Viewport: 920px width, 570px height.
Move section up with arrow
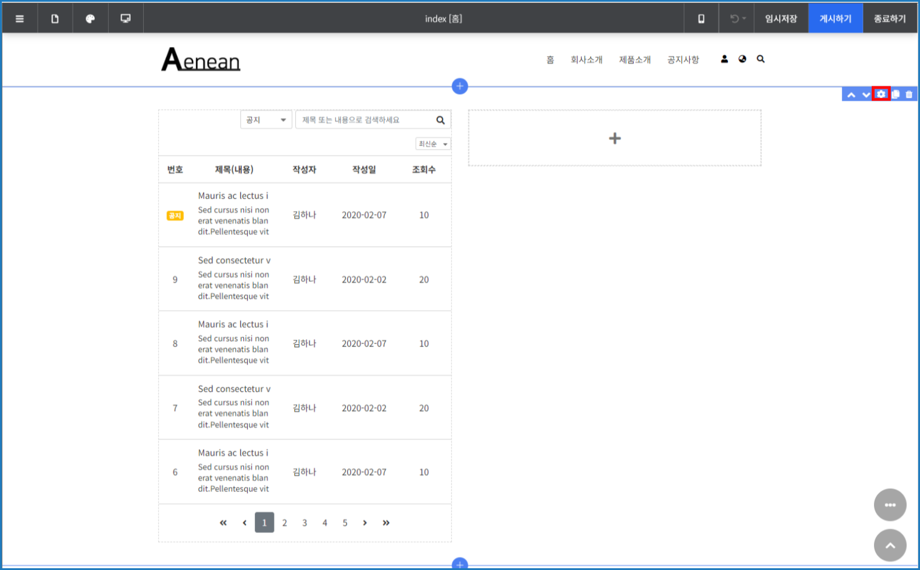pos(851,95)
